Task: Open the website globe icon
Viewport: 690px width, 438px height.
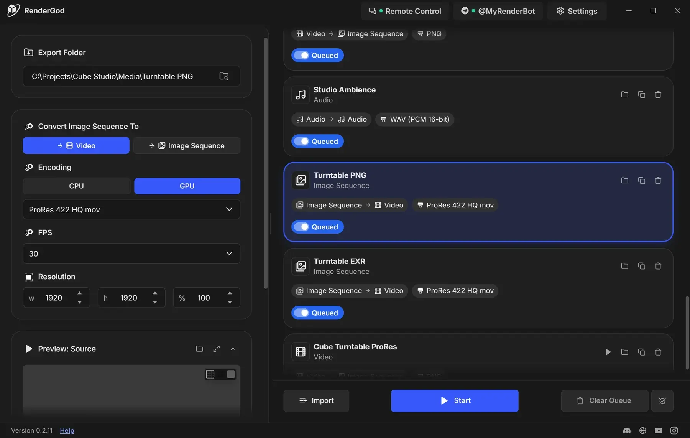Action: (643, 431)
